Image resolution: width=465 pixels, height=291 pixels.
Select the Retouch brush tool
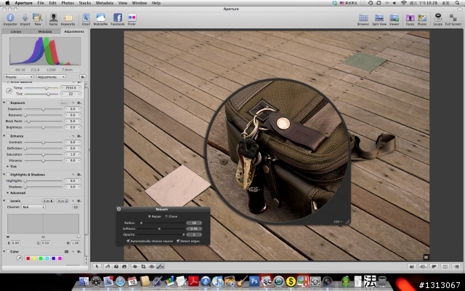click(x=160, y=266)
